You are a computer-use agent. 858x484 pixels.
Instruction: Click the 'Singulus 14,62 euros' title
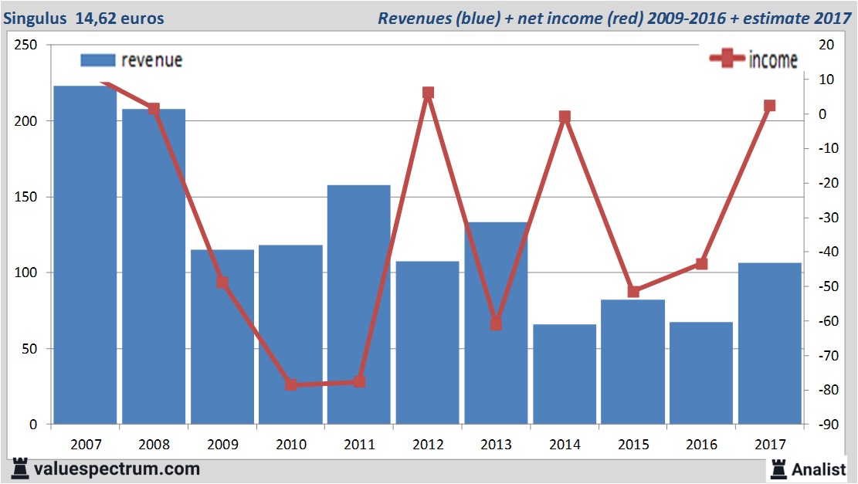coord(83,18)
